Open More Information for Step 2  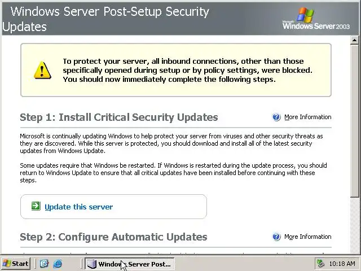[307, 237]
